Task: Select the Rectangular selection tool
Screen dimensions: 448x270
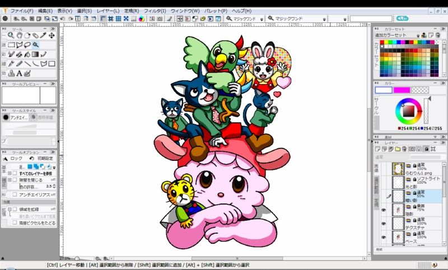Action: click(x=11, y=45)
